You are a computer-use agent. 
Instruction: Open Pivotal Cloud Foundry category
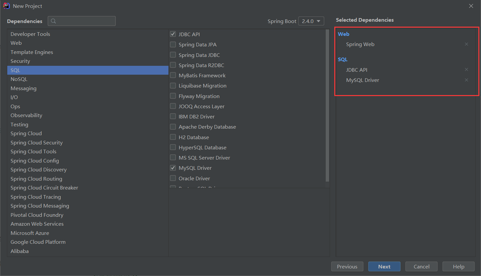(x=88, y=215)
